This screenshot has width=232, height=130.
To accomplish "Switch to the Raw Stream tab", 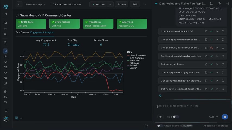I will (x=22, y=32).
